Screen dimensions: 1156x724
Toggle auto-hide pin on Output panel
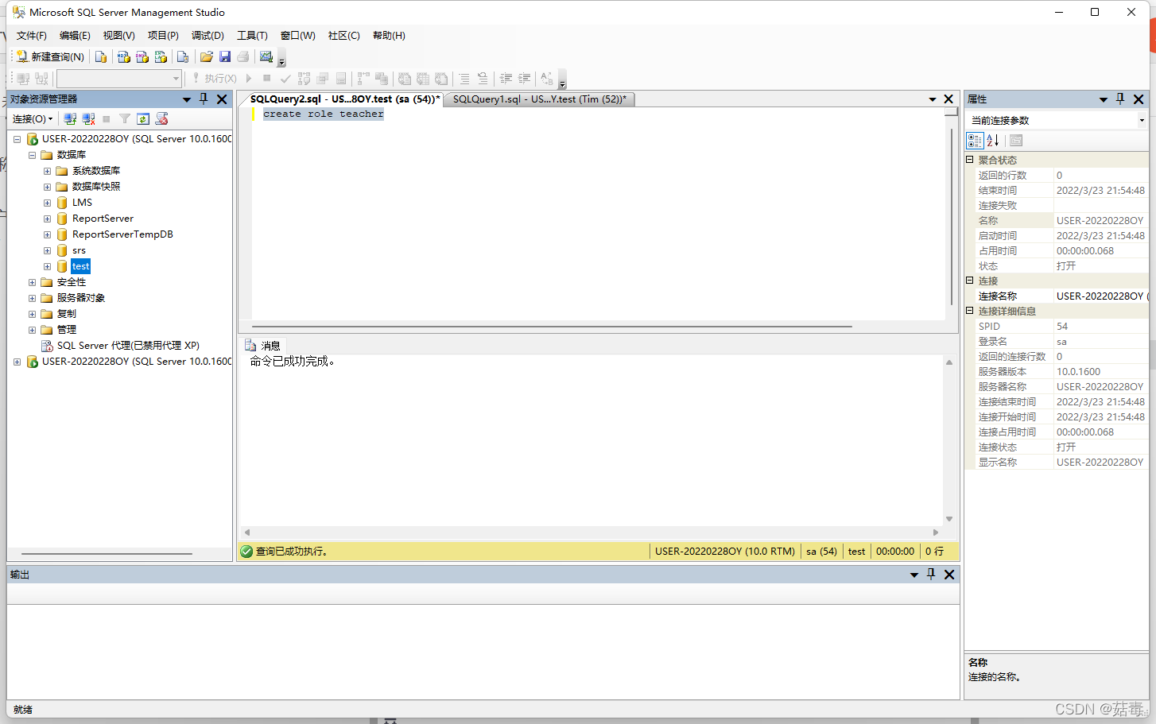[931, 575]
